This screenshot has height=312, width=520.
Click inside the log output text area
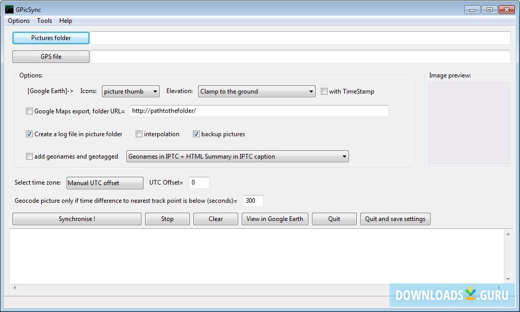(257, 256)
